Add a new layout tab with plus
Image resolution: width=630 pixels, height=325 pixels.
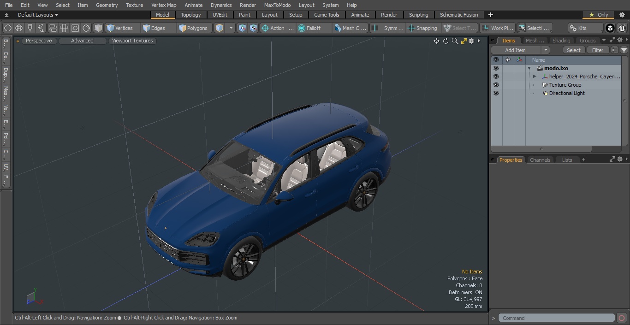[x=490, y=15]
